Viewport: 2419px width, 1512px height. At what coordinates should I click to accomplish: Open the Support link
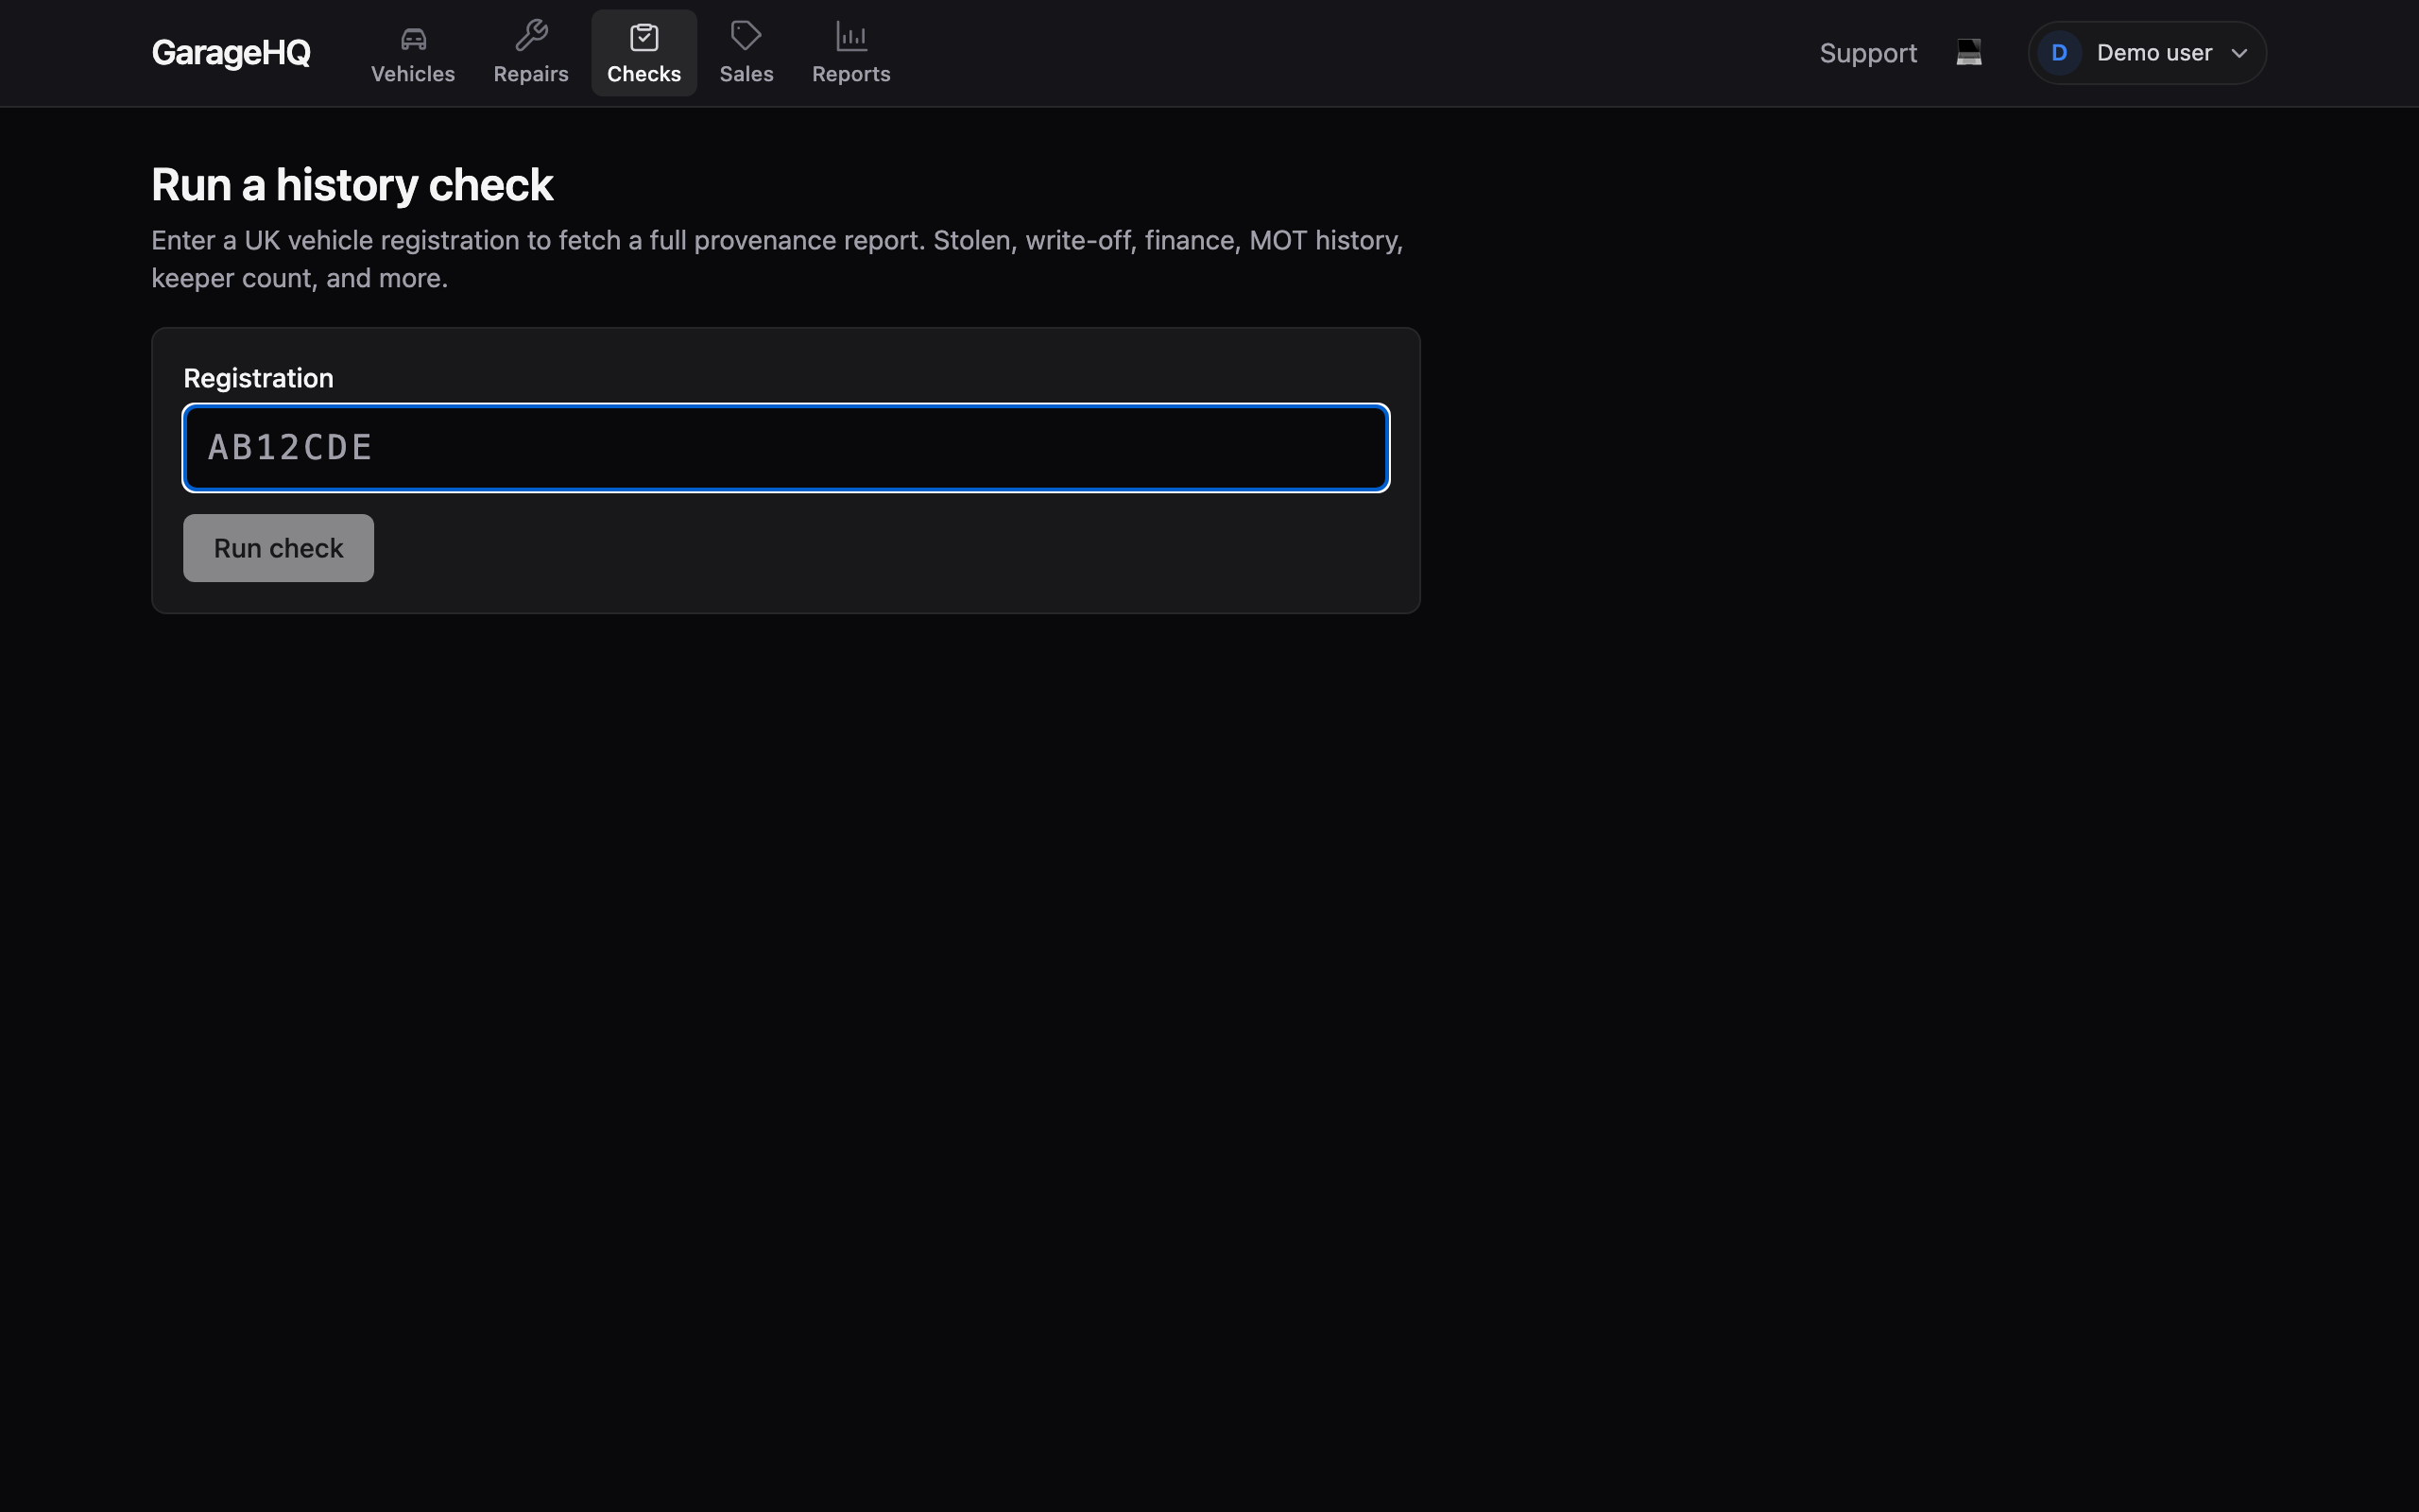point(1867,53)
